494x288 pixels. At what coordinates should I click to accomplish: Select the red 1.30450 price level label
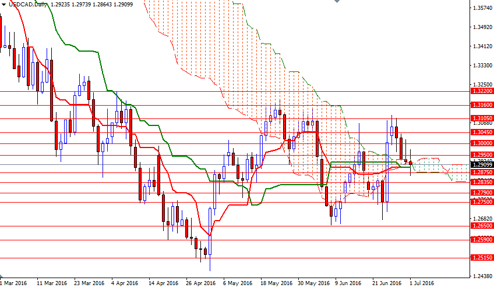click(x=481, y=132)
